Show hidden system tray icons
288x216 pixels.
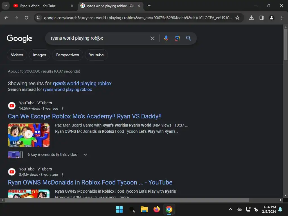(x=231, y=209)
